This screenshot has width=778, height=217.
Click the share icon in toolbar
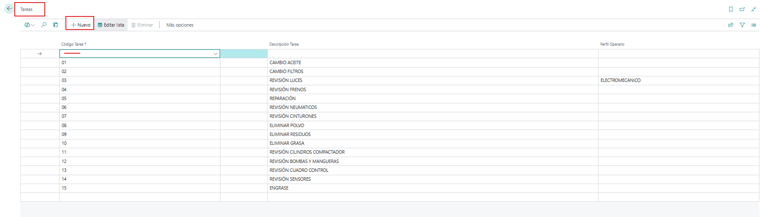pyautogui.click(x=731, y=25)
